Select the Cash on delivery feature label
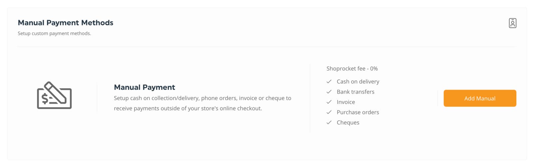The width and height of the screenshot is (533, 165). point(358,81)
